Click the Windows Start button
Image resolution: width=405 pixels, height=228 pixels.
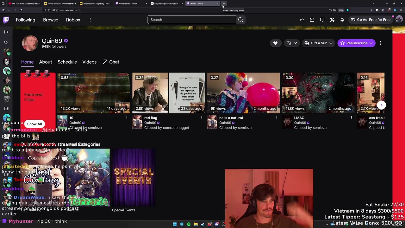click(175, 224)
